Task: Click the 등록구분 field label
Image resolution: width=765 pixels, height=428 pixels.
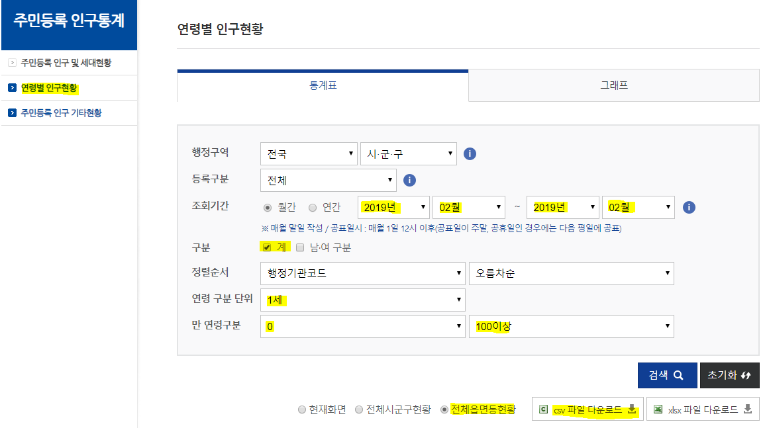Action: click(210, 179)
